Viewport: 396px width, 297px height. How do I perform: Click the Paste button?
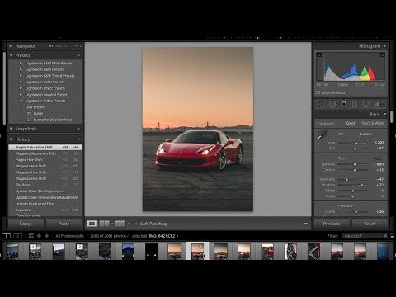tap(64, 224)
